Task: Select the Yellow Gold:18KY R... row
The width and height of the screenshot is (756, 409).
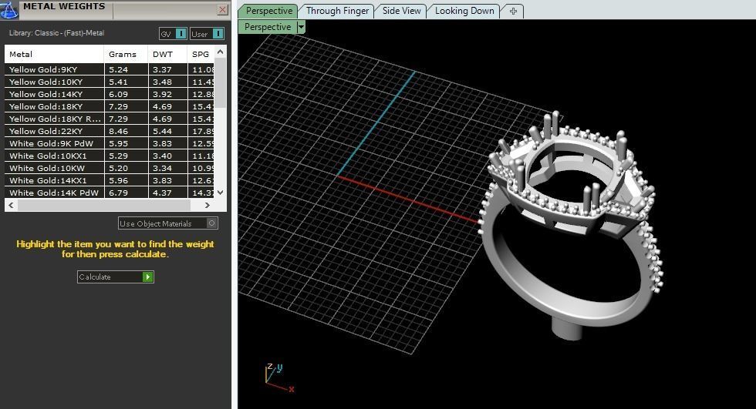Action: [x=110, y=119]
